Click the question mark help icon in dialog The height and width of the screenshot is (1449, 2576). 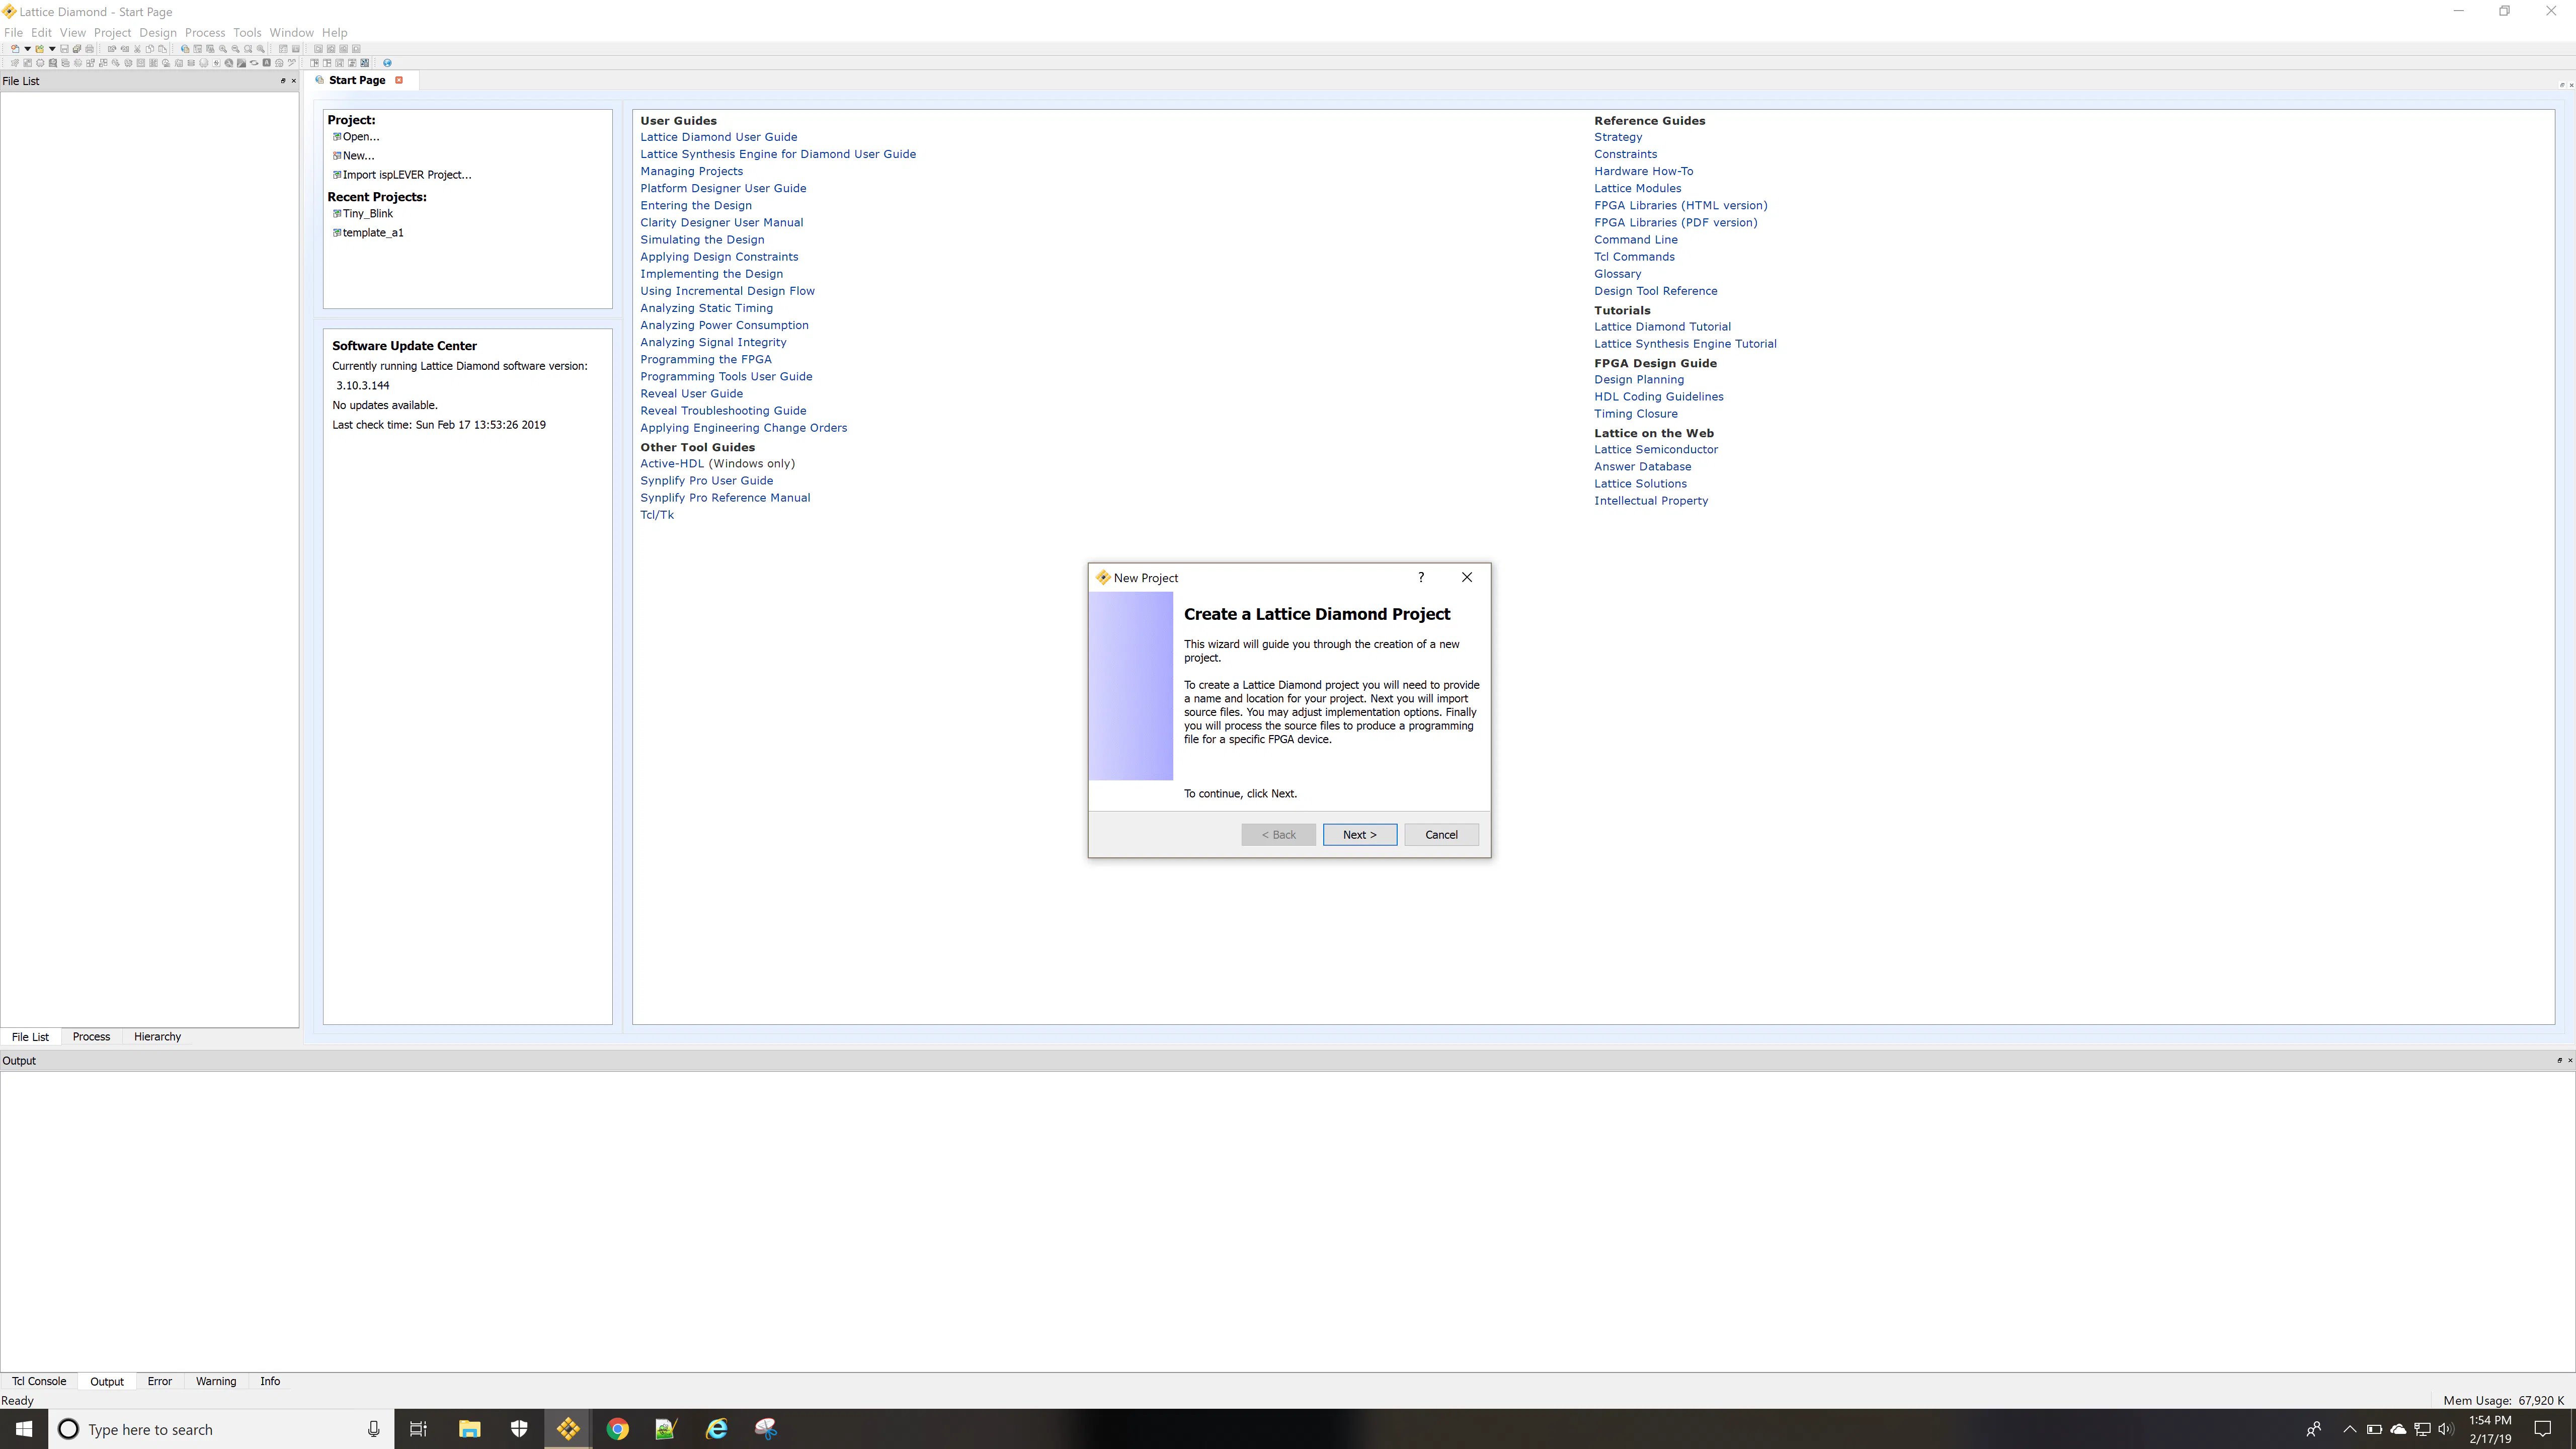(x=1420, y=577)
